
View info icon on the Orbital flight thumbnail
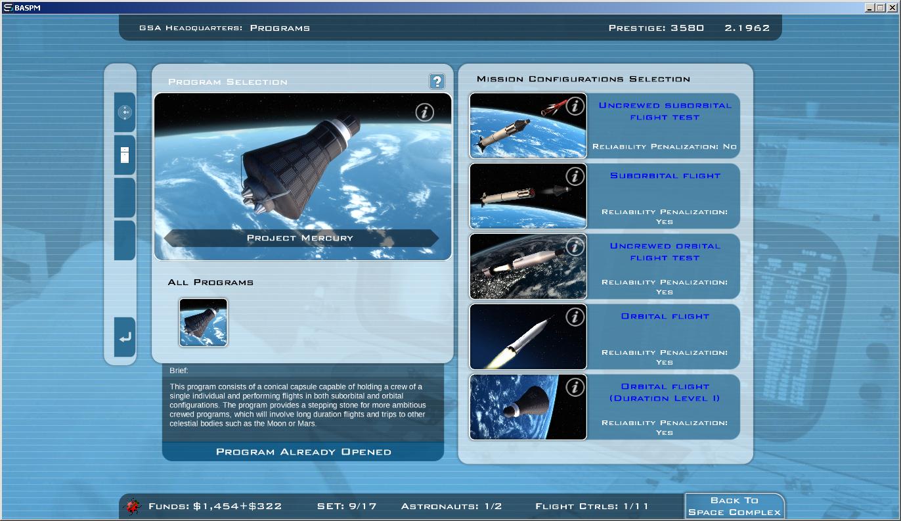pyautogui.click(x=575, y=317)
